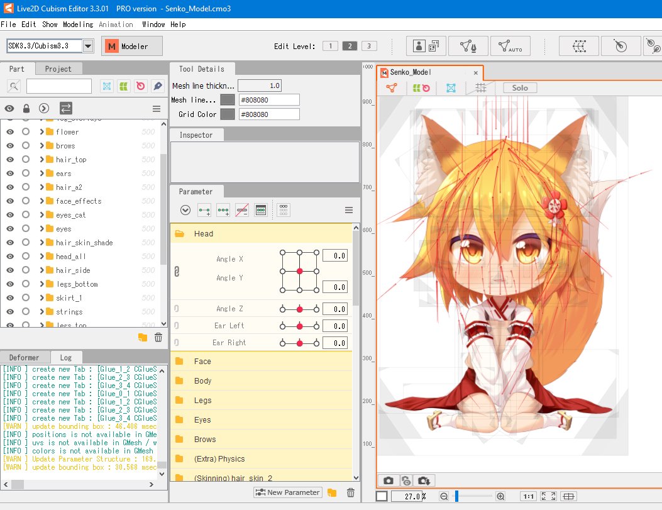Click the automatic mesh generator AUTO icon
This screenshot has height=510, width=662.
510,46
